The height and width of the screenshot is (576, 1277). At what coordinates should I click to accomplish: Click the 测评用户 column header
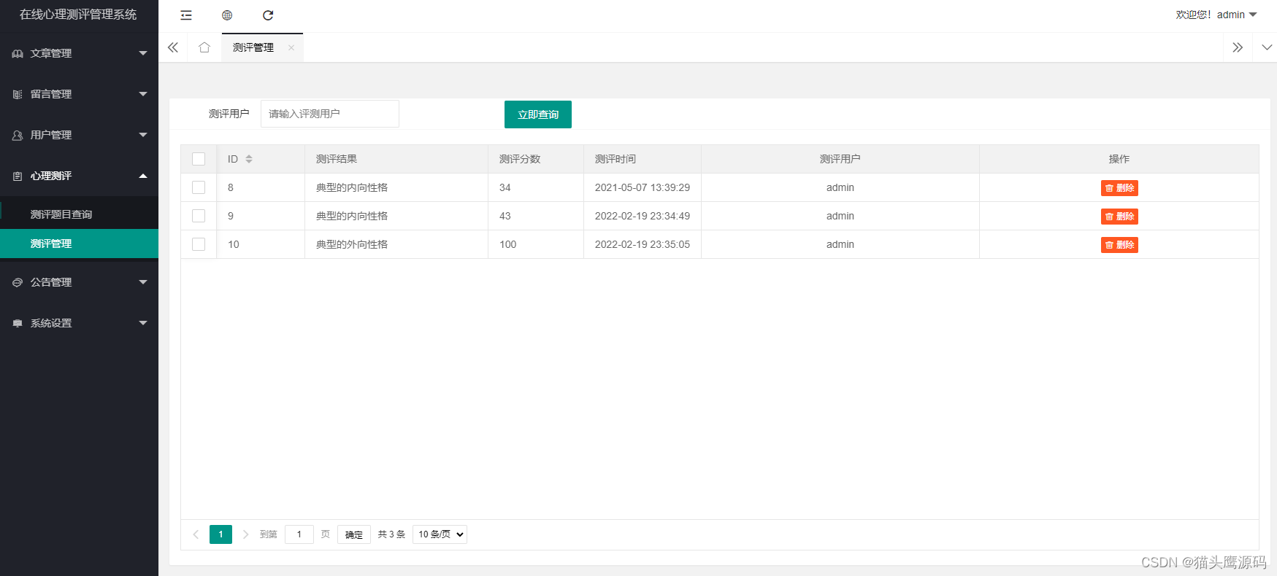840,159
